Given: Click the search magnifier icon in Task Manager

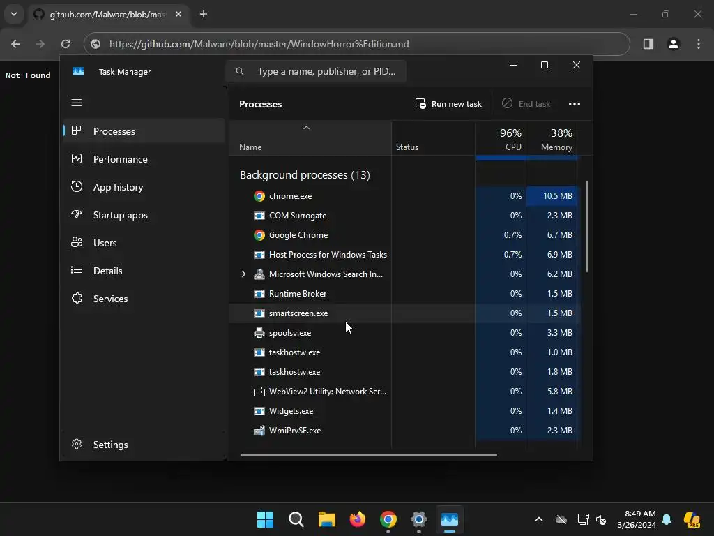Looking at the screenshot, I should pos(240,71).
